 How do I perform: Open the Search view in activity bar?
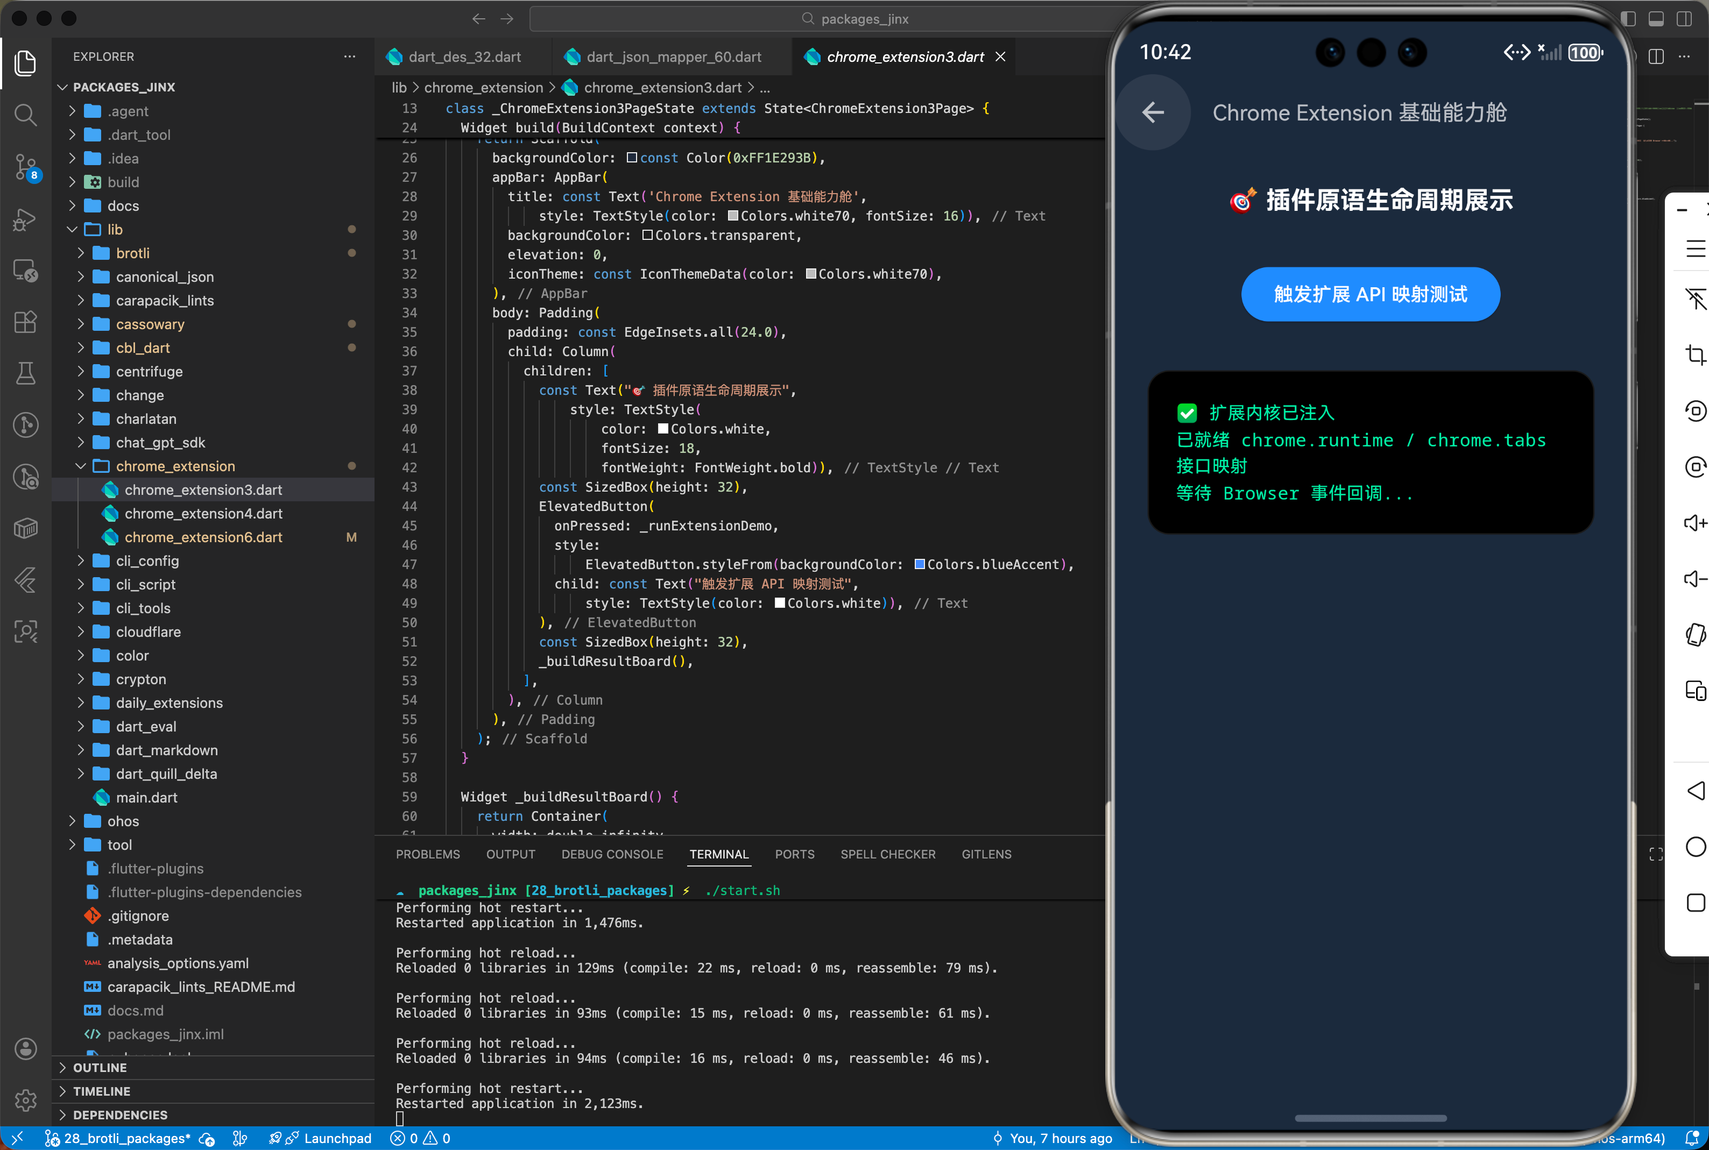coord(26,115)
